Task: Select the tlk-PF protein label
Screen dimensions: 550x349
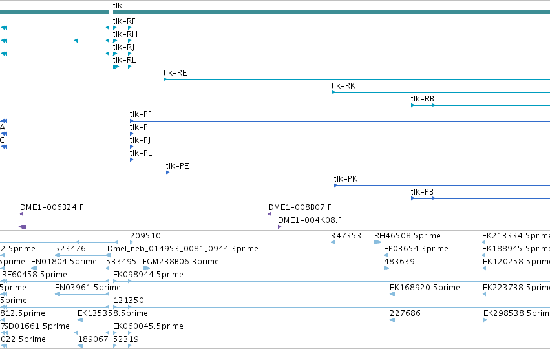Action: click(x=141, y=114)
